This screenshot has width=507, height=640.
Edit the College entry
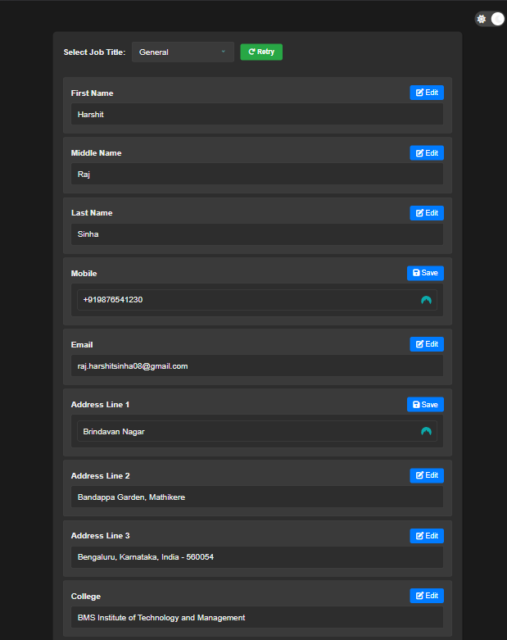click(427, 596)
